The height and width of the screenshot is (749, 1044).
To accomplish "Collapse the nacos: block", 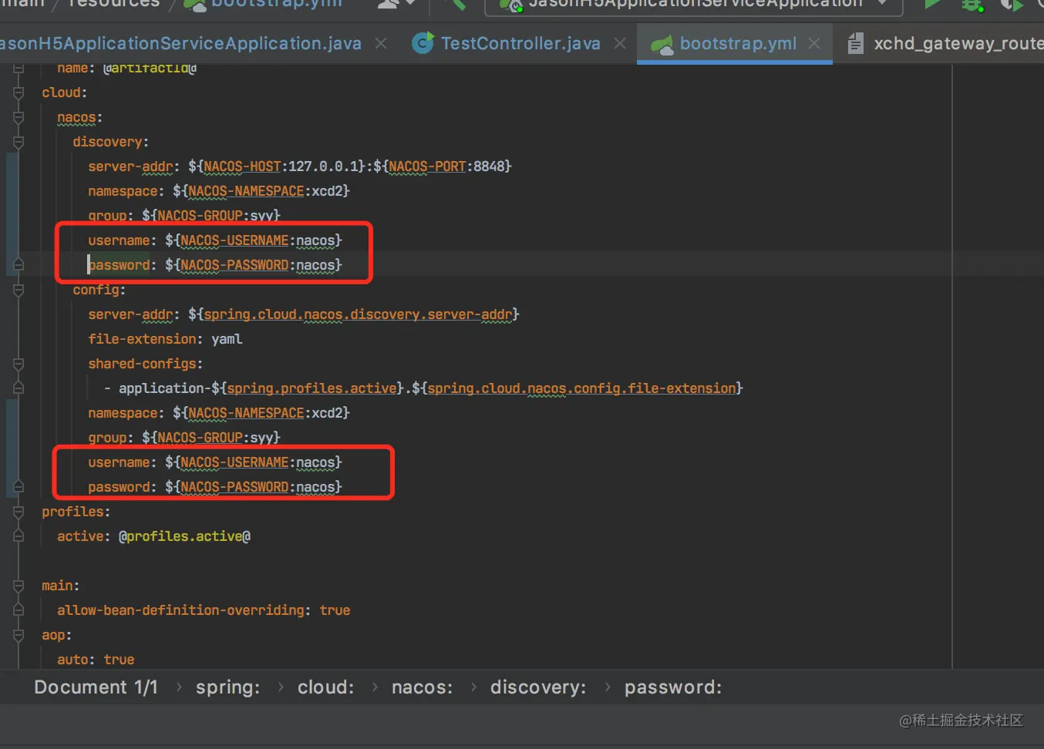I will tap(19, 117).
